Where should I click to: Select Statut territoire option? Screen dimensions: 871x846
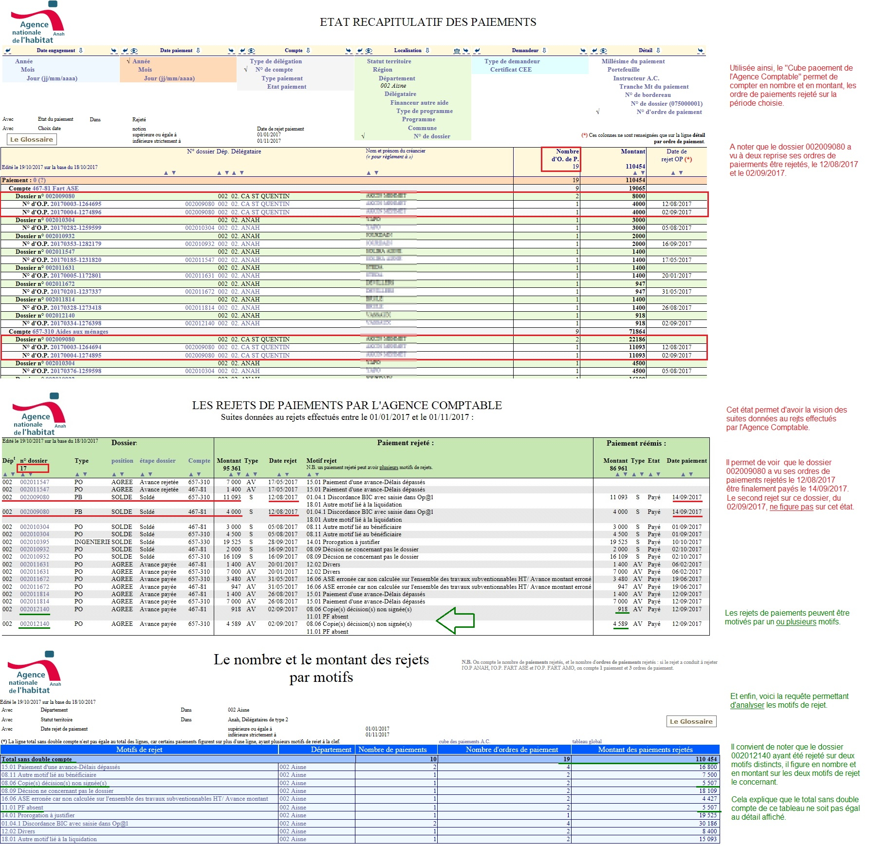pos(389,61)
